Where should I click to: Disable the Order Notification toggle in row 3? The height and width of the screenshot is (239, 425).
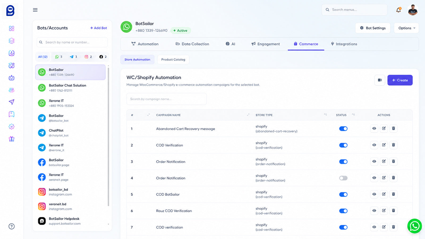click(x=343, y=162)
